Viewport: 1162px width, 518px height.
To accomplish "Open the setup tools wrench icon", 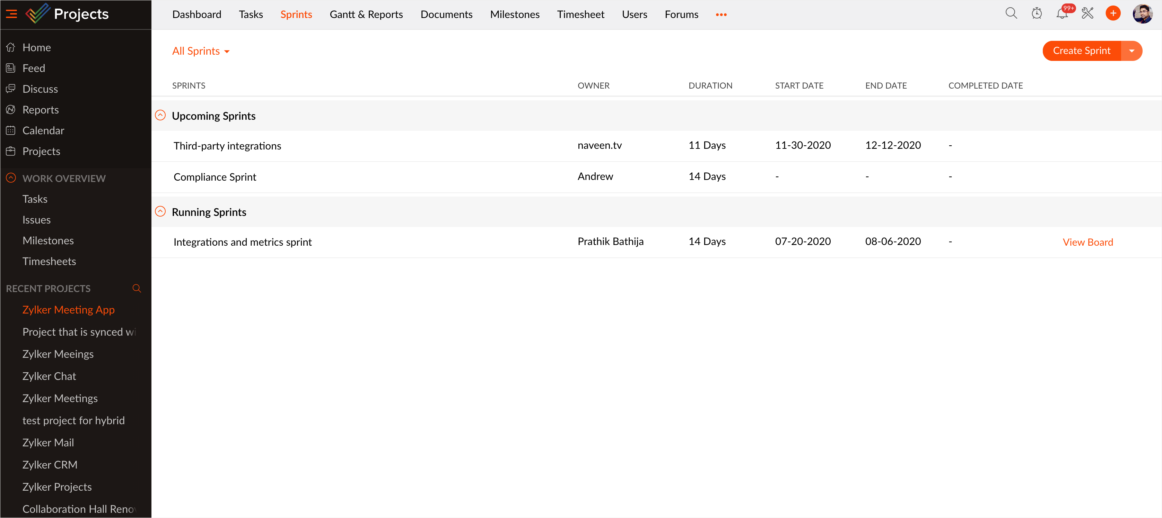I will coord(1087,13).
